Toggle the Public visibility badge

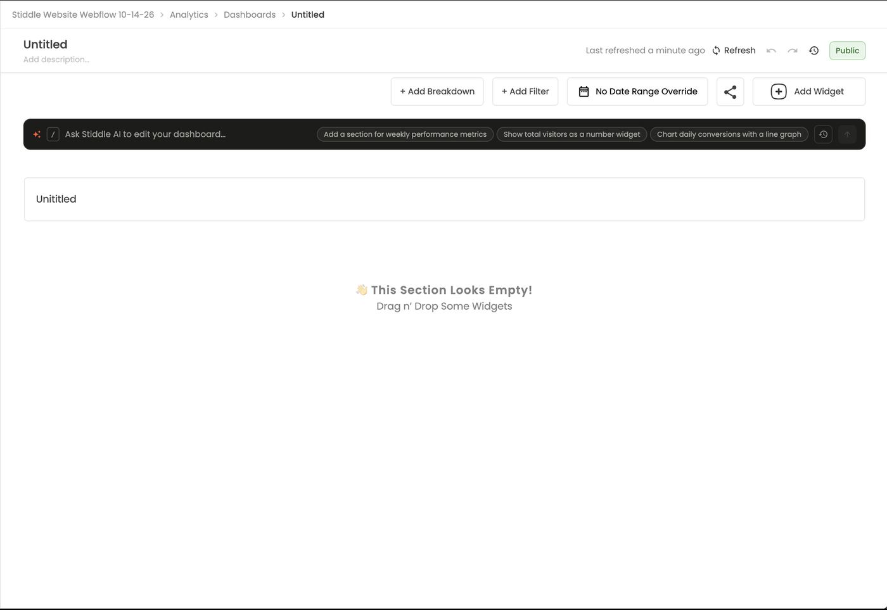(x=847, y=51)
